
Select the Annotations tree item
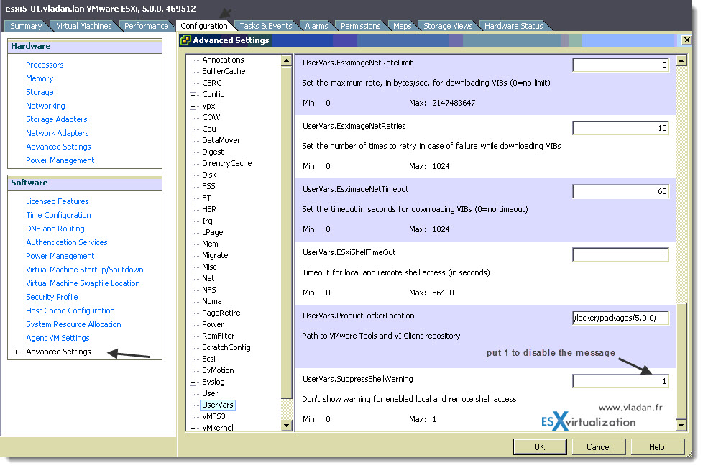pos(223,60)
